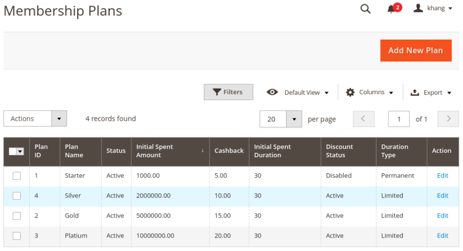Open the khang account menu arrow
The width and height of the screenshot is (463, 251).
[450, 9]
